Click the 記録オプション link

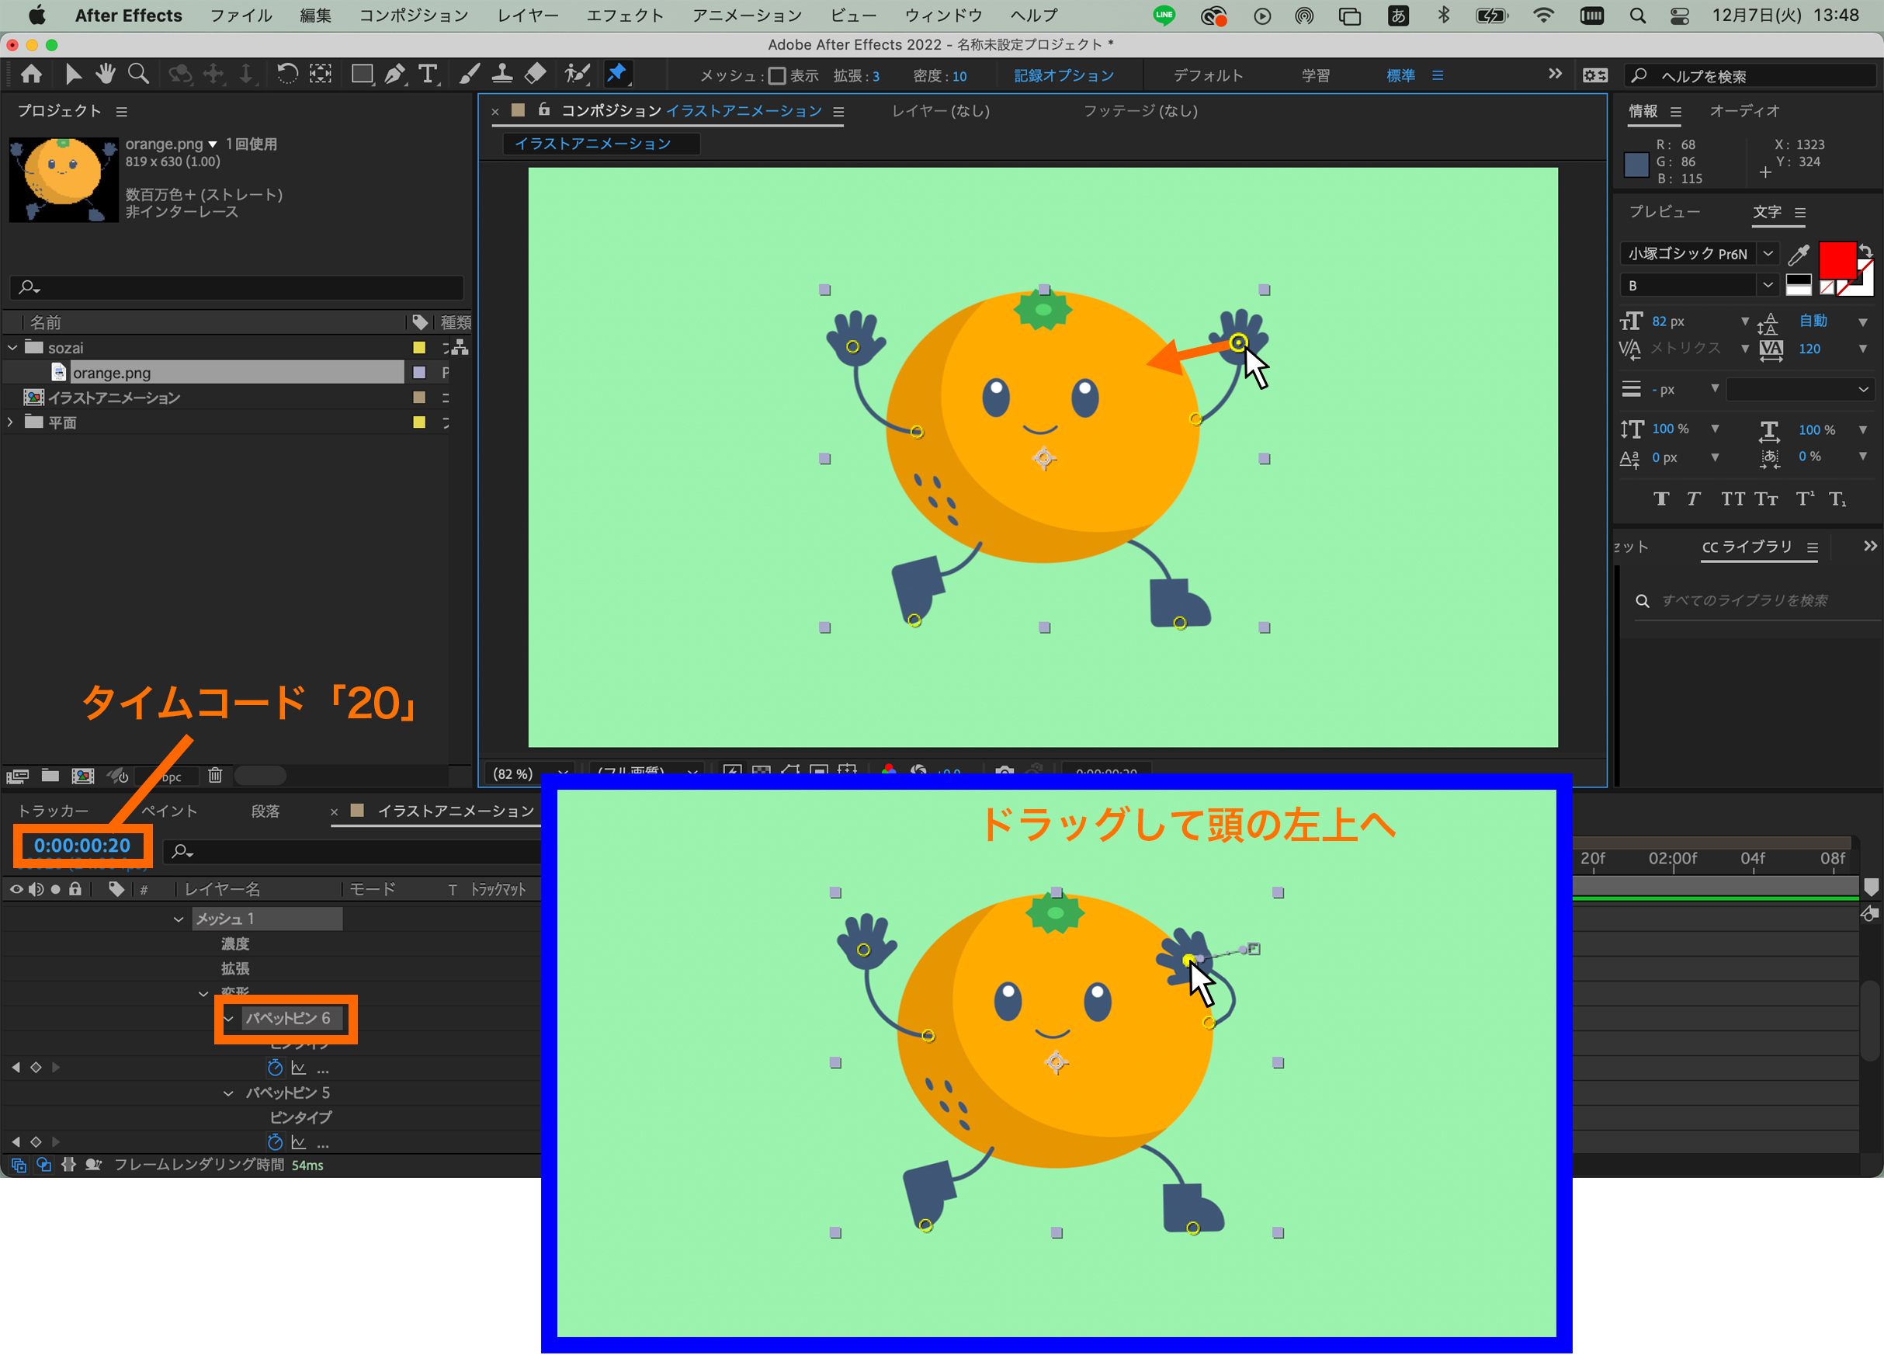click(1063, 76)
